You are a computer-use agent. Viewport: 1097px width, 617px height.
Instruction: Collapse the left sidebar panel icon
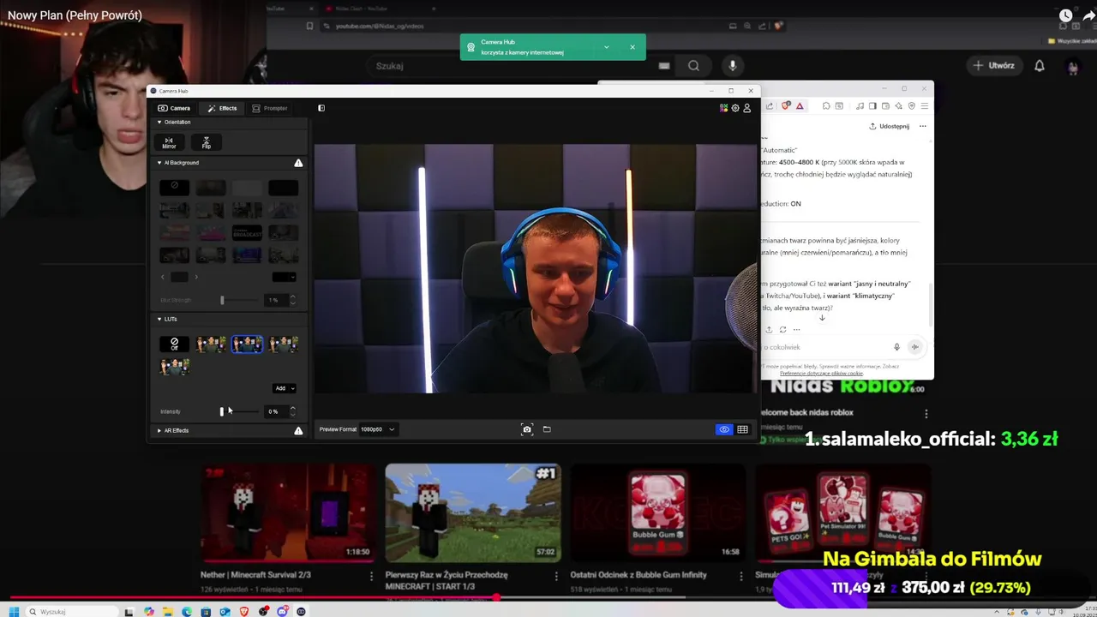321,108
